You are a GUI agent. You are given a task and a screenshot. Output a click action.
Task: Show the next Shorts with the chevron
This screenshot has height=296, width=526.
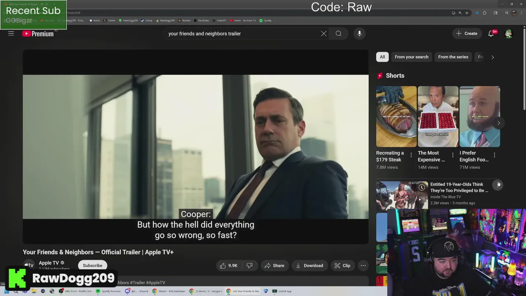(x=498, y=123)
